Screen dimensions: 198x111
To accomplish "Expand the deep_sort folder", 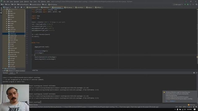I will point(7,13).
